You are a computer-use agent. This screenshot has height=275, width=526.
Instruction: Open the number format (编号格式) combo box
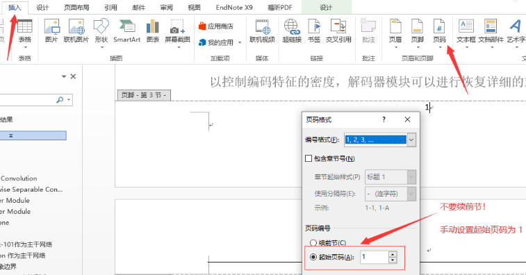[380, 140]
